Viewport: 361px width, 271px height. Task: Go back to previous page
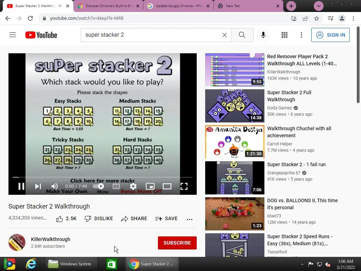tap(8, 18)
